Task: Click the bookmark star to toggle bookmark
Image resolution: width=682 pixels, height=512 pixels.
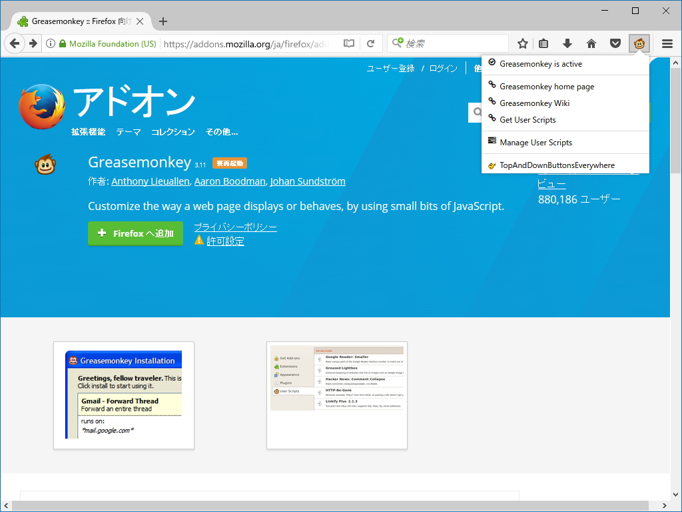Action: 522,43
